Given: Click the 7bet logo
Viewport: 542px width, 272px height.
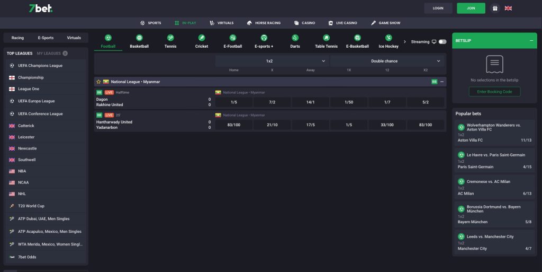Looking at the screenshot, I should [40, 8].
